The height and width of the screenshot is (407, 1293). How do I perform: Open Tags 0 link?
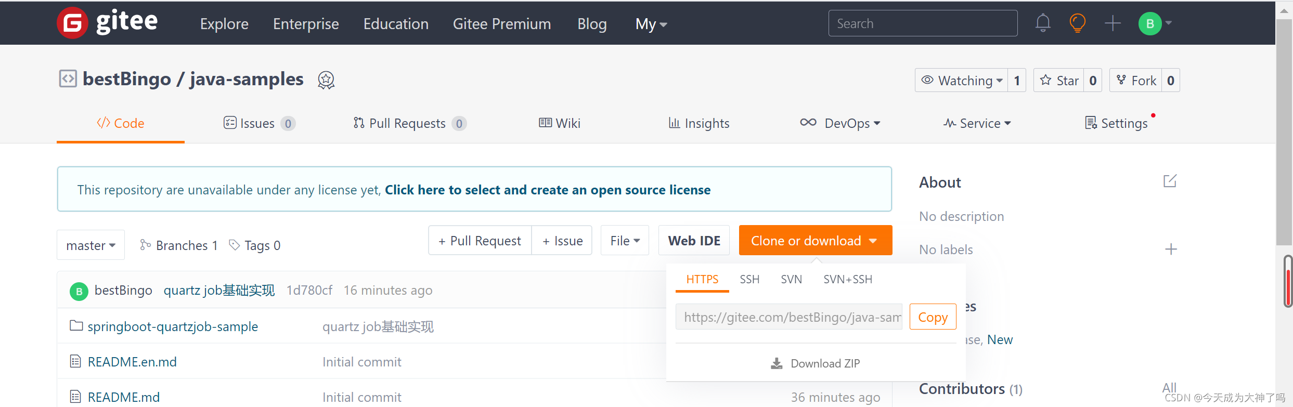(255, 245)
